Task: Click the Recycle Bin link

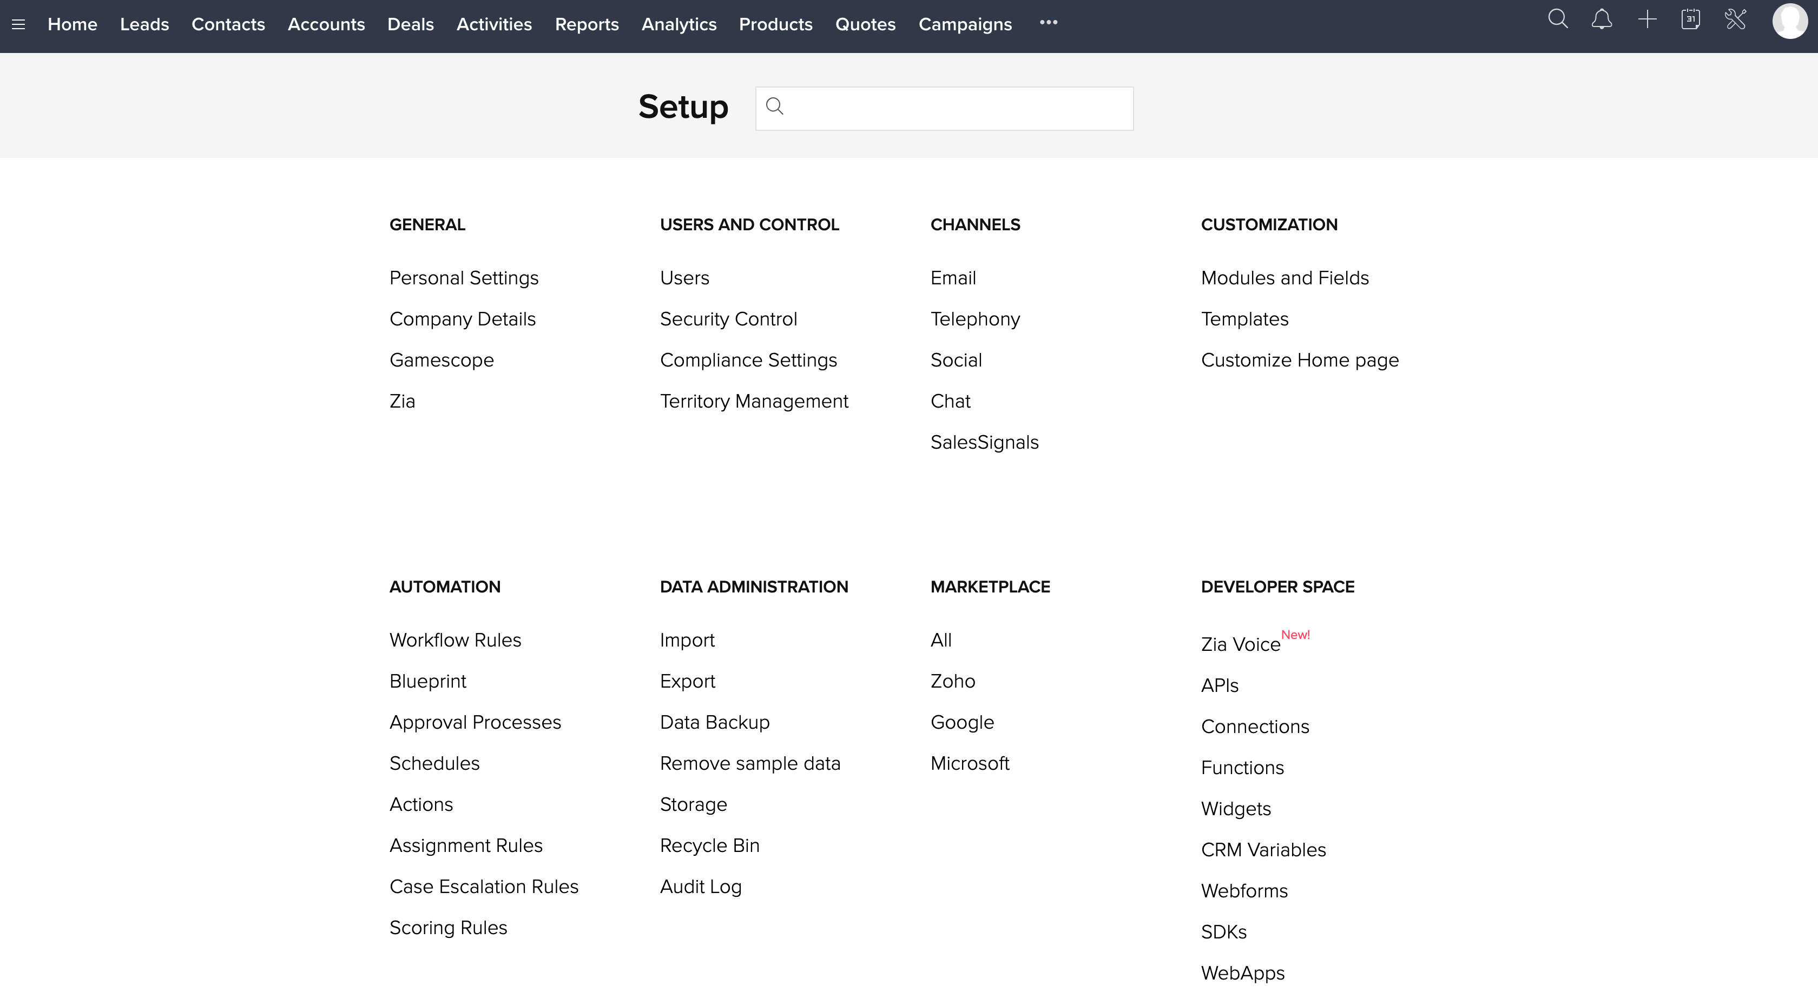Action: coord(709,845)
